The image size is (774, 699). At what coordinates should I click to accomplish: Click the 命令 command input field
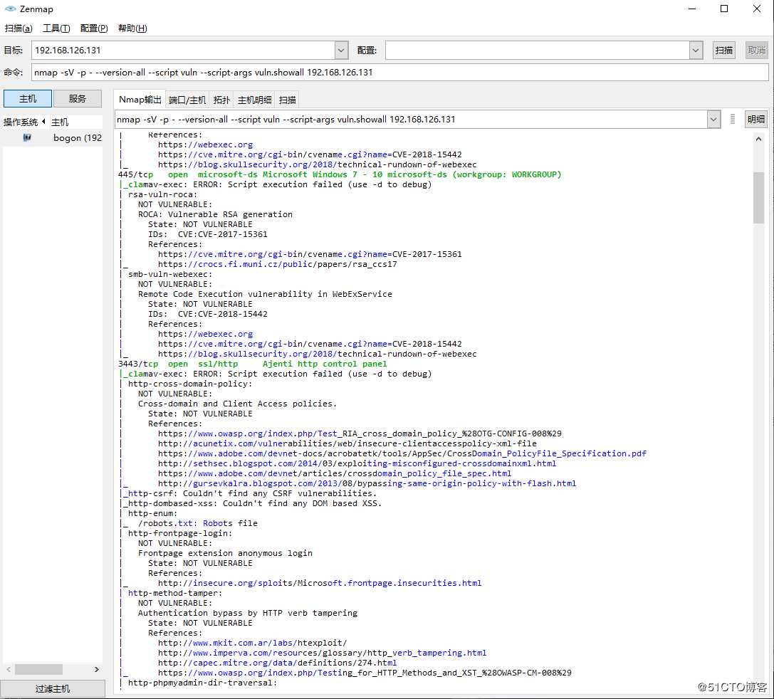pos(400,73)
